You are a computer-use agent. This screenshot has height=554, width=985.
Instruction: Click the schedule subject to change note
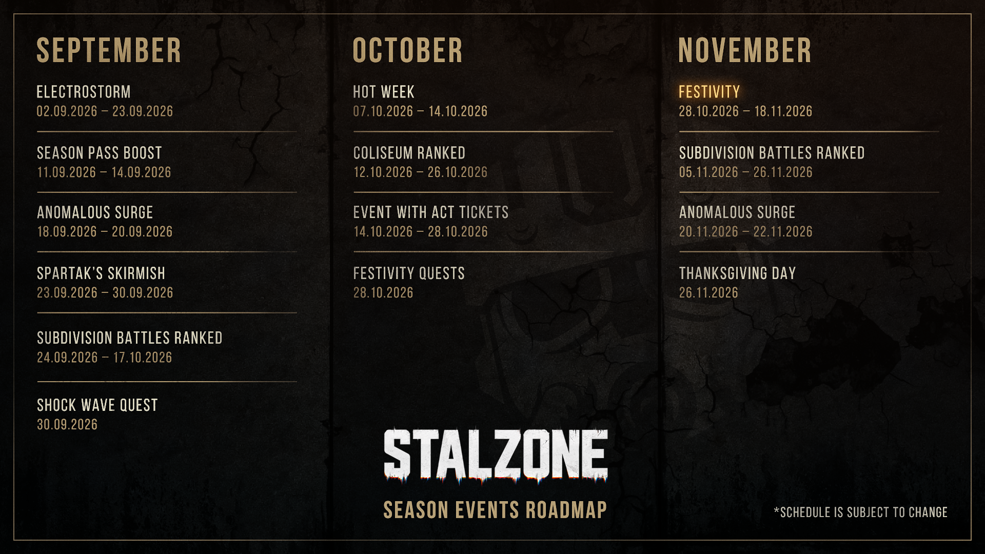click(860, 512)
